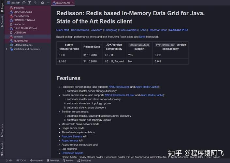The image size is (230, 163).
Task: Open the Redisson PRO link
Action: [x=179, y=30]
